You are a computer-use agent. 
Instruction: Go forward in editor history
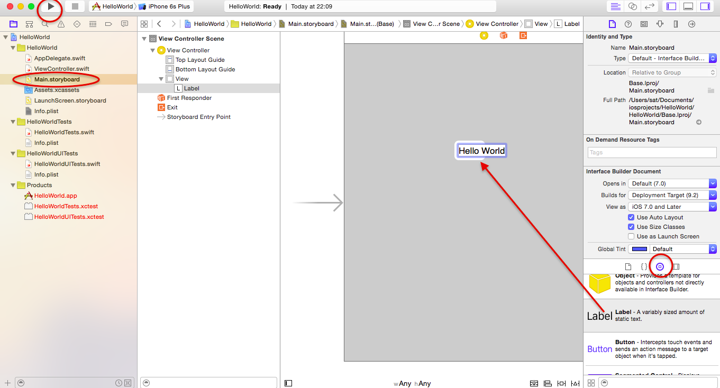tap(173, 24)
